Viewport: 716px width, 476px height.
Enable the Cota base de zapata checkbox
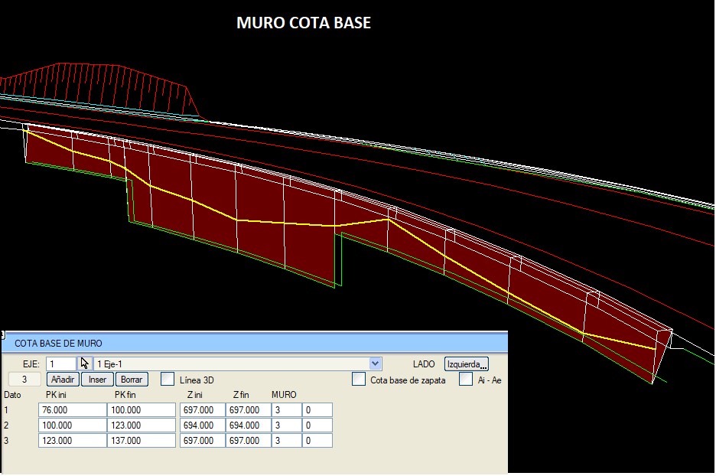tap(359, 379)
